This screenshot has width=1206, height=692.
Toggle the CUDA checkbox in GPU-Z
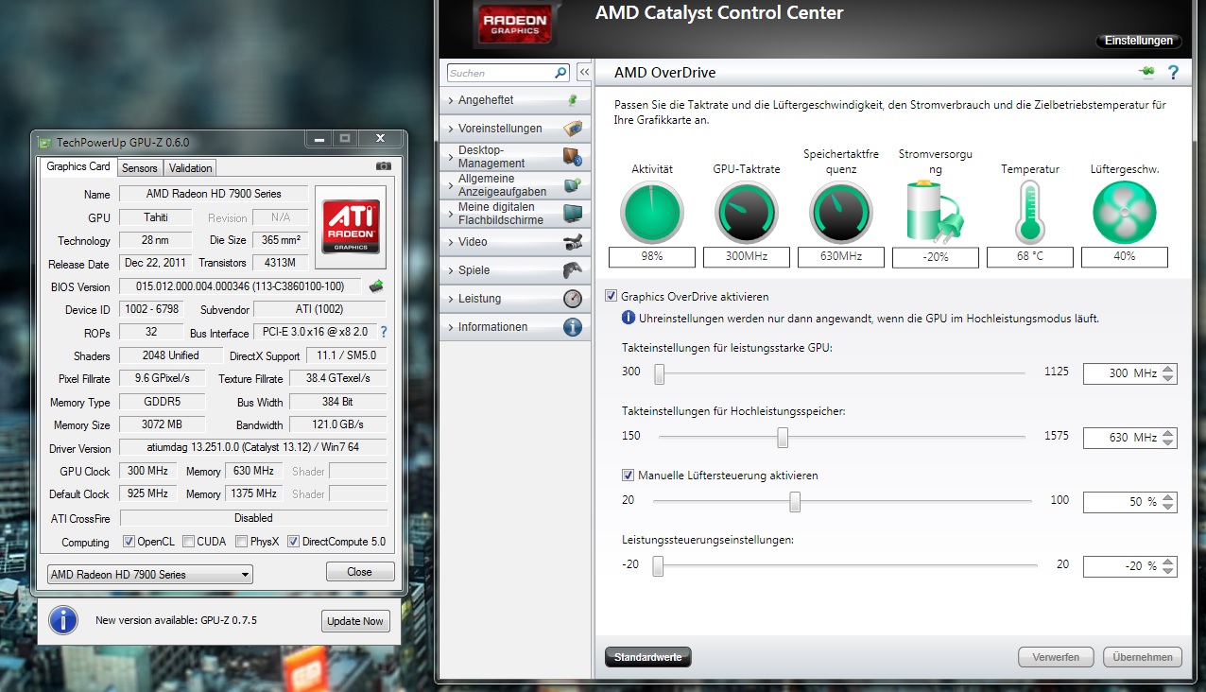pos(189,542)
